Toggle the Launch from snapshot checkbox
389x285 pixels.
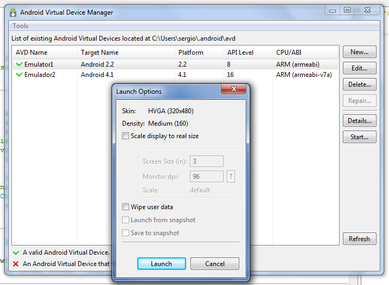tap(125, 220)
